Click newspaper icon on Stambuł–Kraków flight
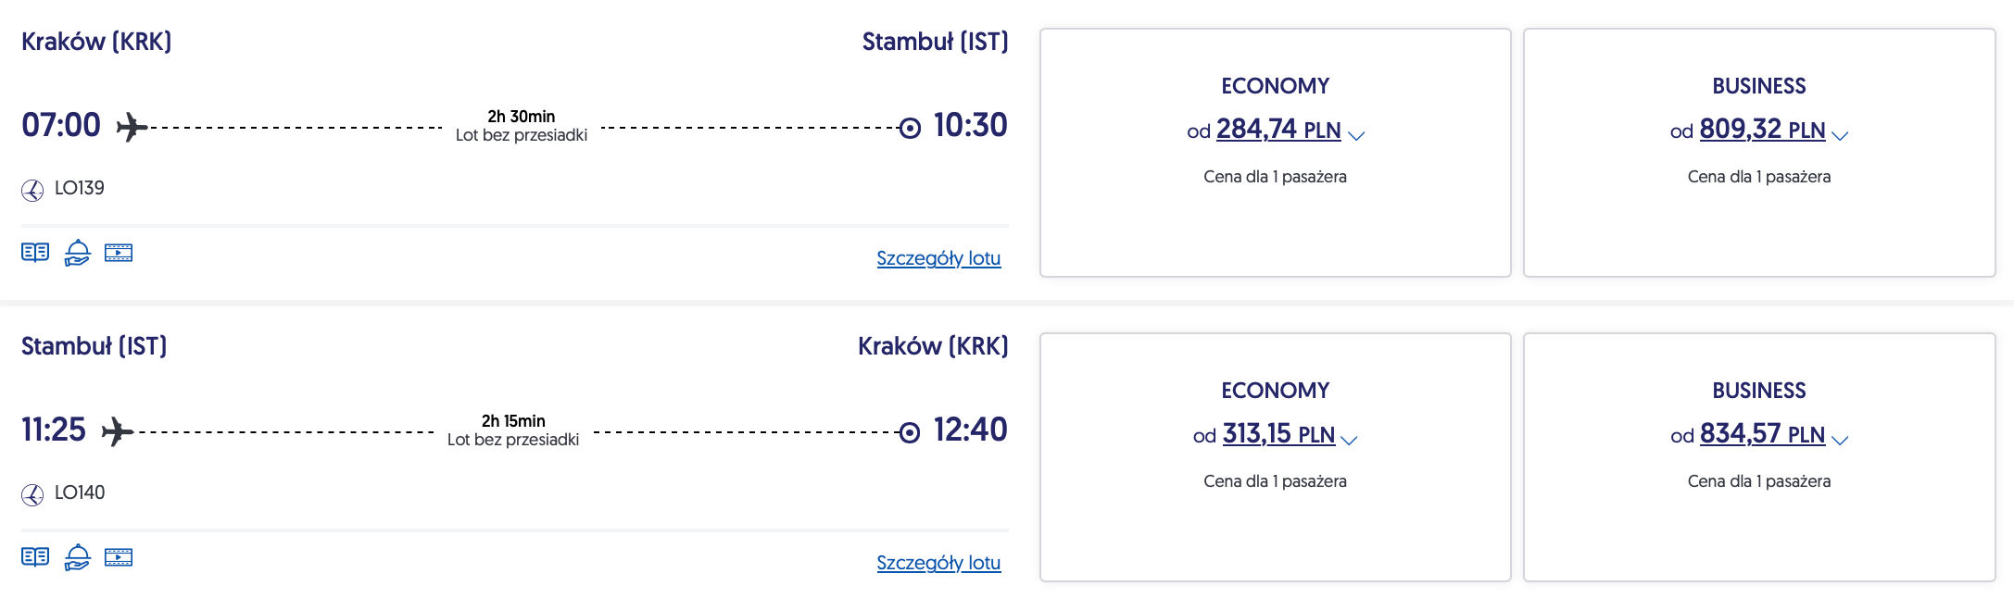Image resolution: width=2014 pixels, height=598 pixels. pyautogui.click(x=35, y=557)
